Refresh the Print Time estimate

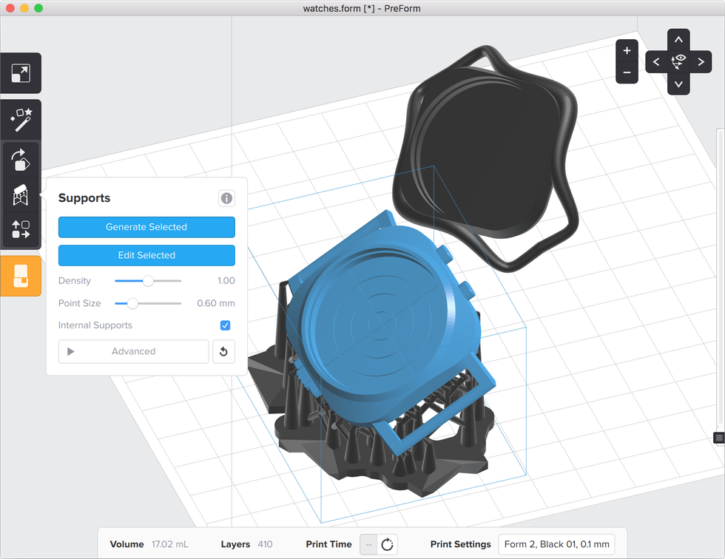[386, 544]
